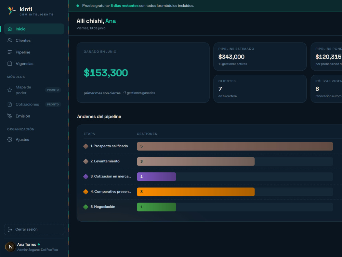Click the purple diamond beside Cotización en merca...

pyautogui.click(x=86, y=176)
